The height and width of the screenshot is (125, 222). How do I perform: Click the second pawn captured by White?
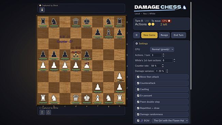click(48, 112)
